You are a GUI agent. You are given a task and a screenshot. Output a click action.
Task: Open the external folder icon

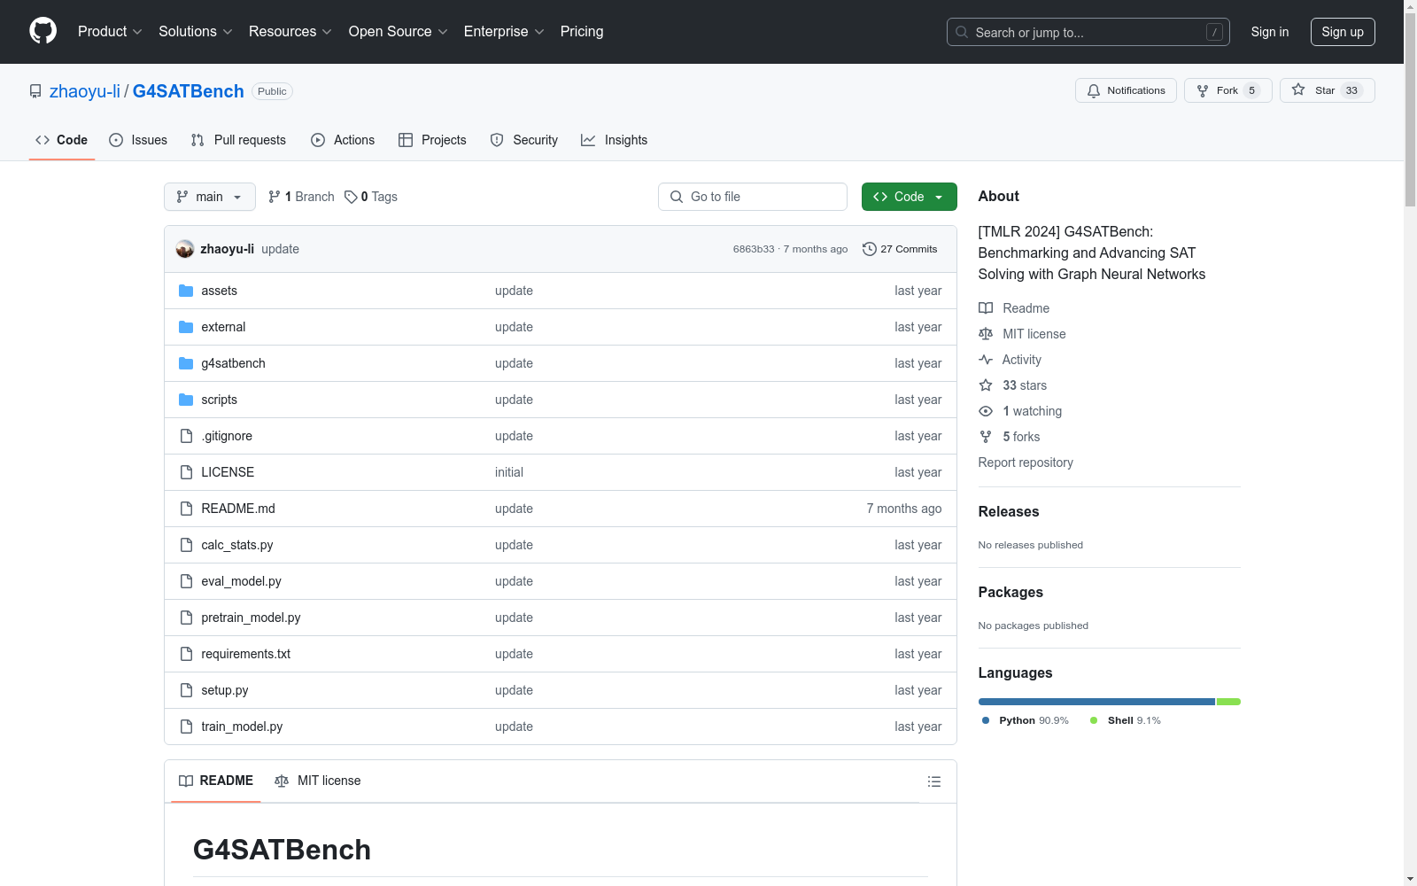[186, 327]
